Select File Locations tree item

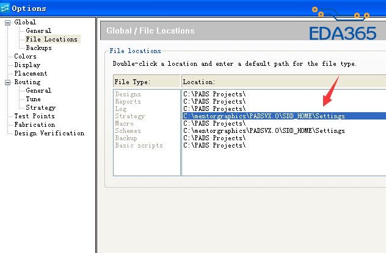click(x=51, y=39)
